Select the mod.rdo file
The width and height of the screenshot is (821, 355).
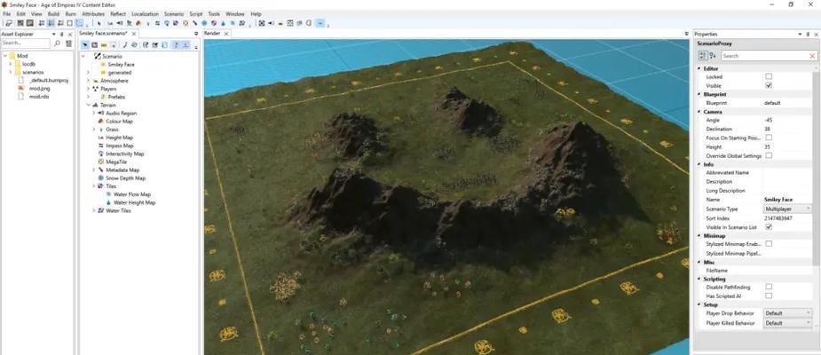[x=39, y=97]
